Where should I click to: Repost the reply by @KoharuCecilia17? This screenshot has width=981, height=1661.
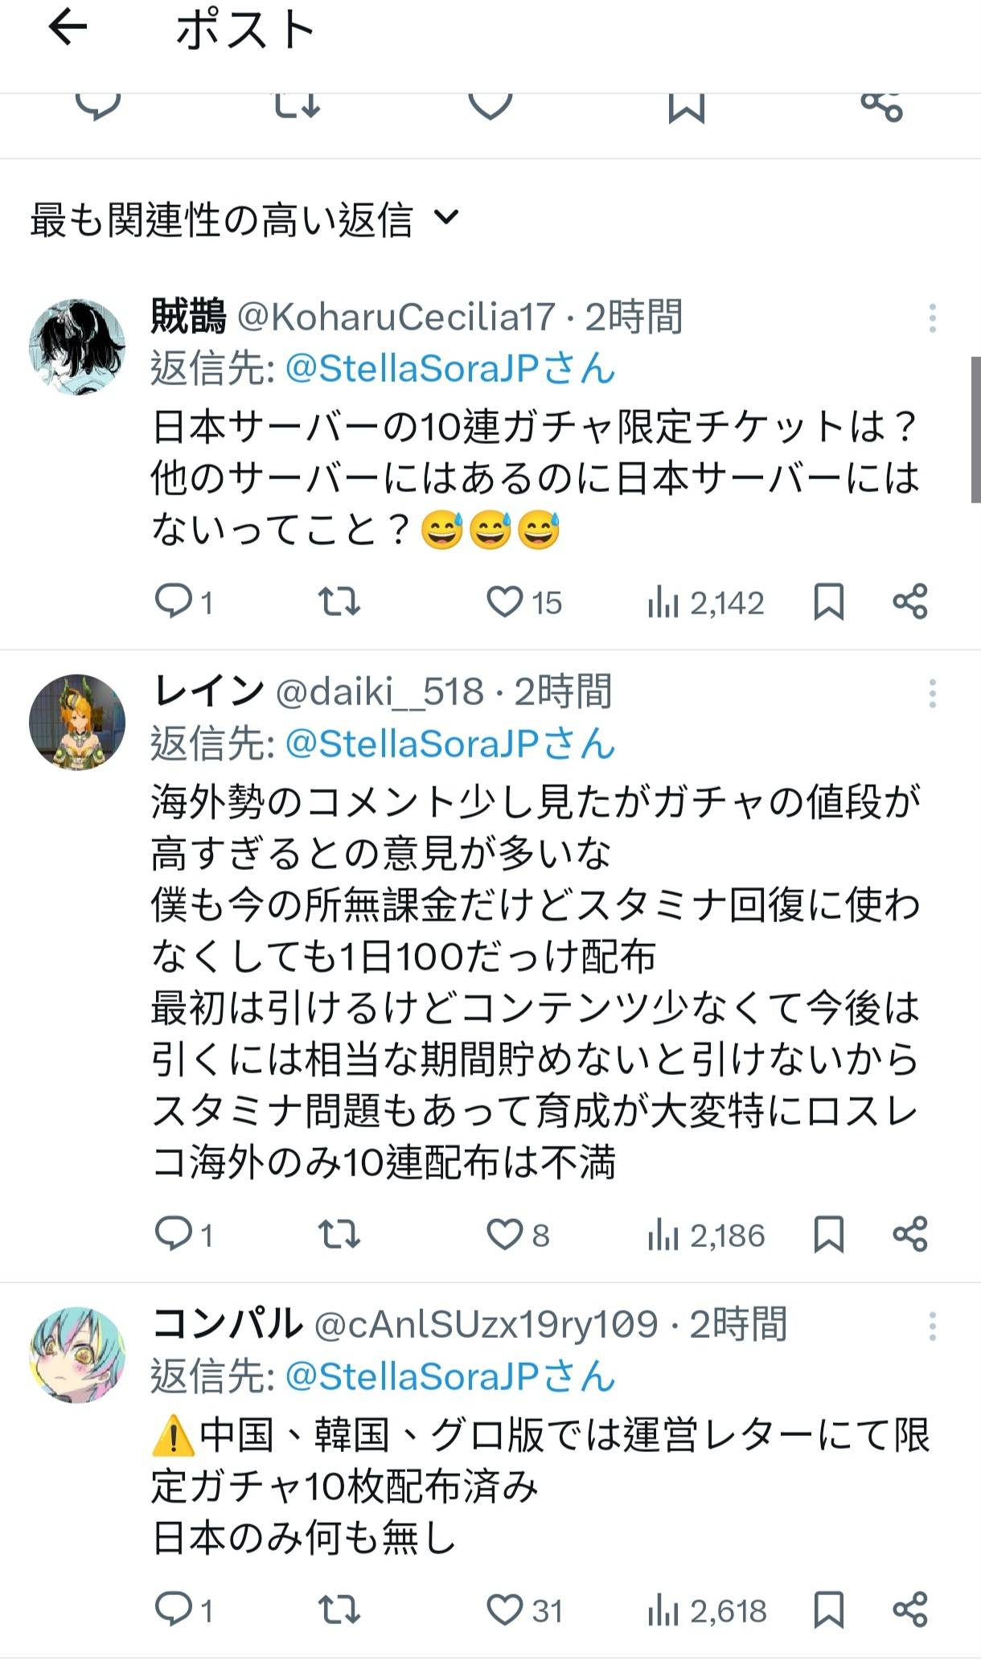click(x=339, y=602)
